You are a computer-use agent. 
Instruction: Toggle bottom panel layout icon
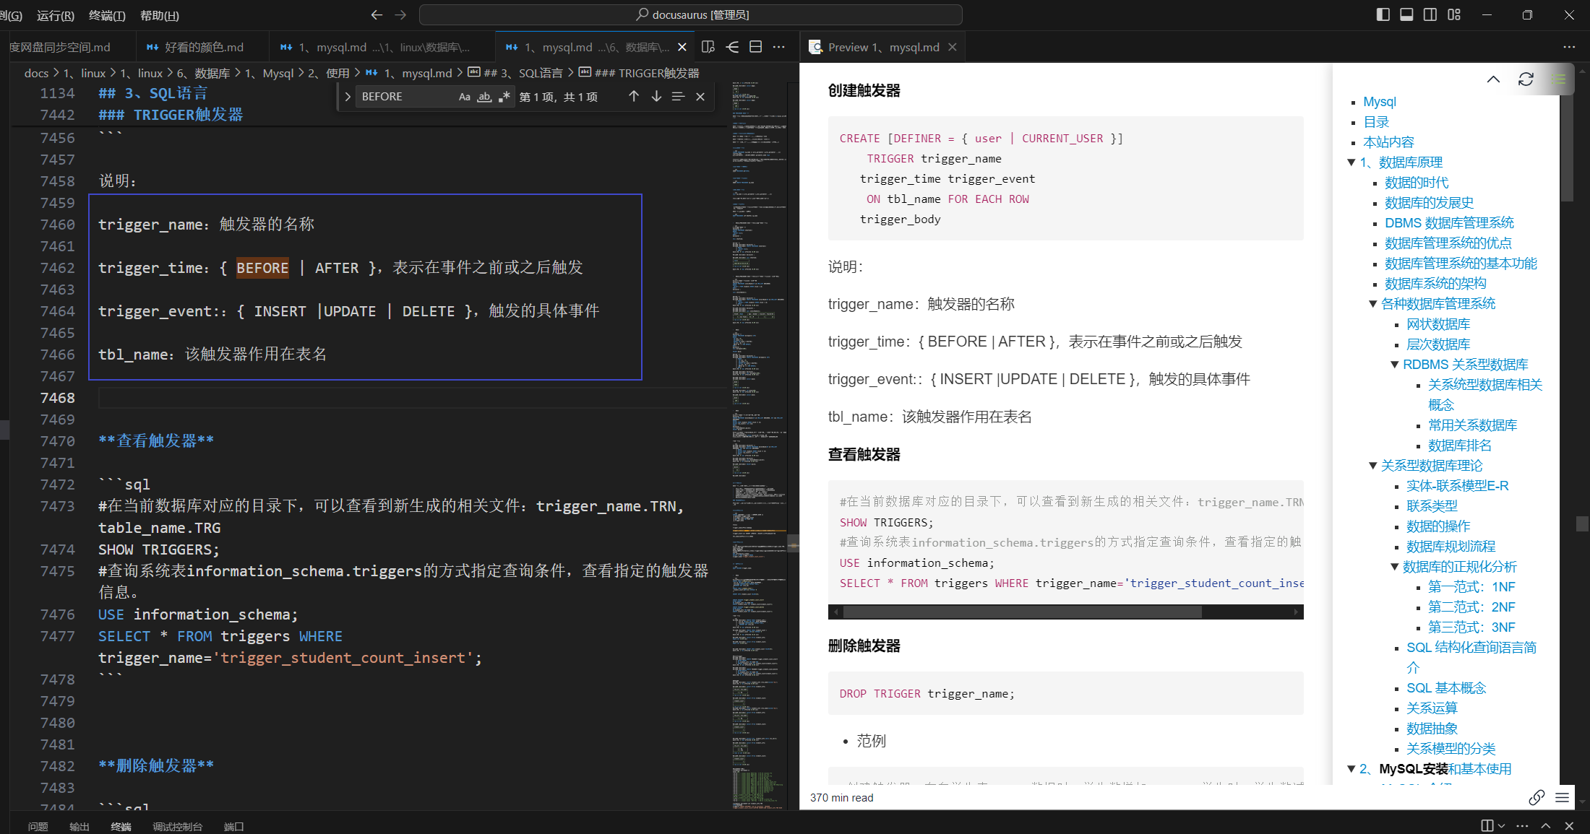(x=1406, y=14)
